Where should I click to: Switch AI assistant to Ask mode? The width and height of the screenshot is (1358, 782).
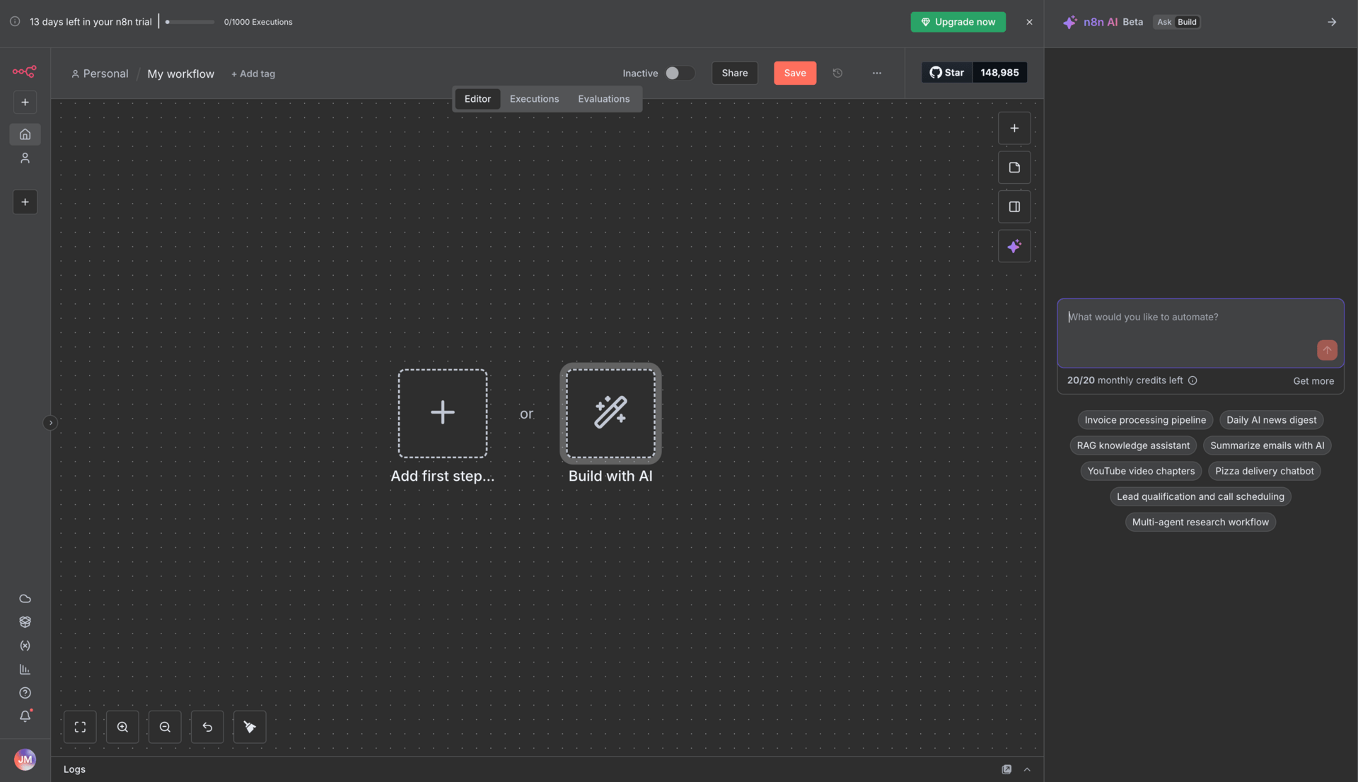click(1163, 22)
